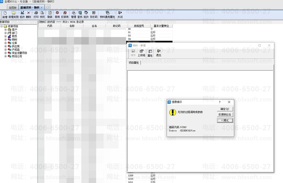Expand the 部门 tree node
Image resolution: width=283 pixels, height=183 pixels.
point(6,33)
